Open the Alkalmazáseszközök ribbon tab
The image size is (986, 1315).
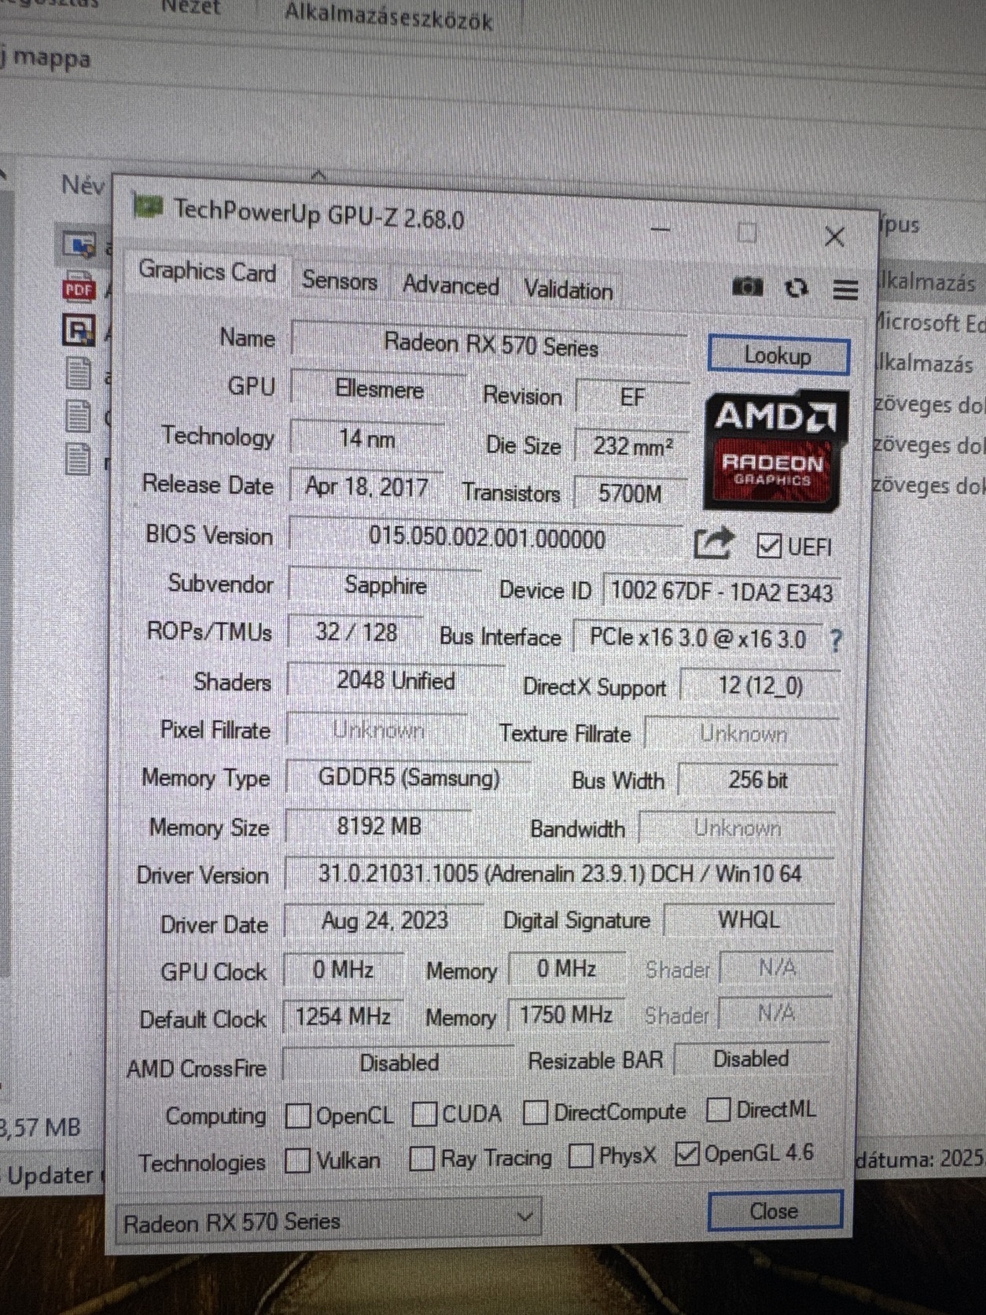(388, 16)
